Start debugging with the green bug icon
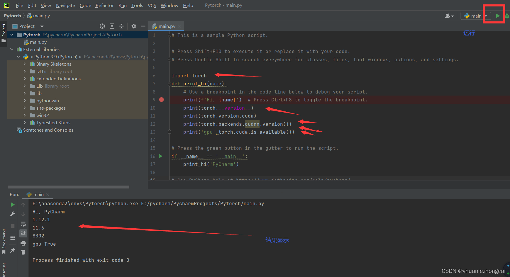The image size is (510, 277). tap(507, 16)
